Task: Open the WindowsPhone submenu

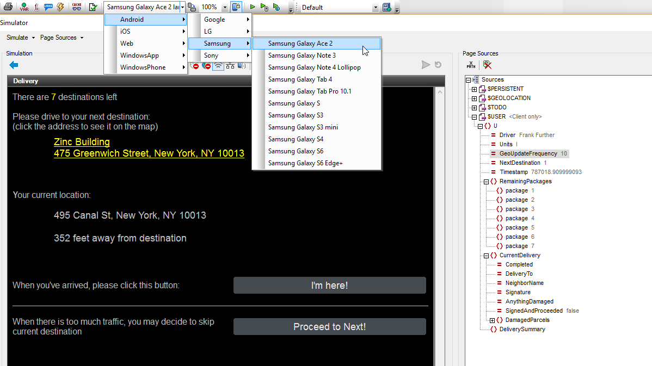Action: point(145,67)
